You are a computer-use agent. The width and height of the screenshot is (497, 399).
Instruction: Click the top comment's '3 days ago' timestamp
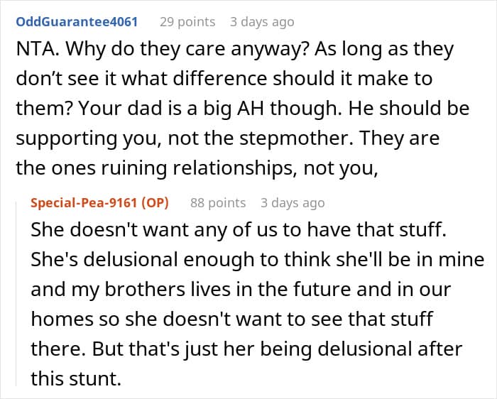pos(262,22)
